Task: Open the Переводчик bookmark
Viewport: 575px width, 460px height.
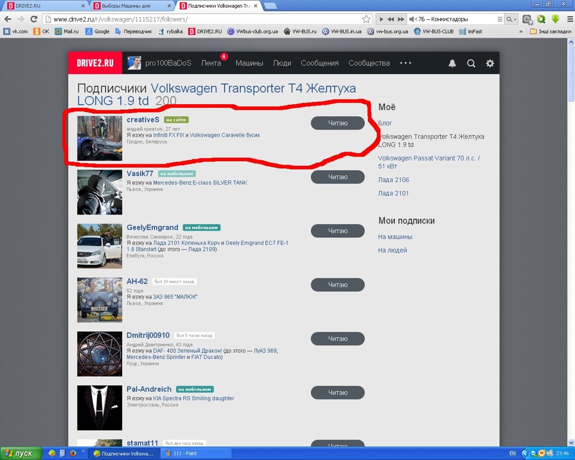Action: (134, 32)
